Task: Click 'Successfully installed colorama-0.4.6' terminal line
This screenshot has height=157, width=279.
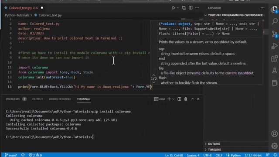Action: pos(41,129)
